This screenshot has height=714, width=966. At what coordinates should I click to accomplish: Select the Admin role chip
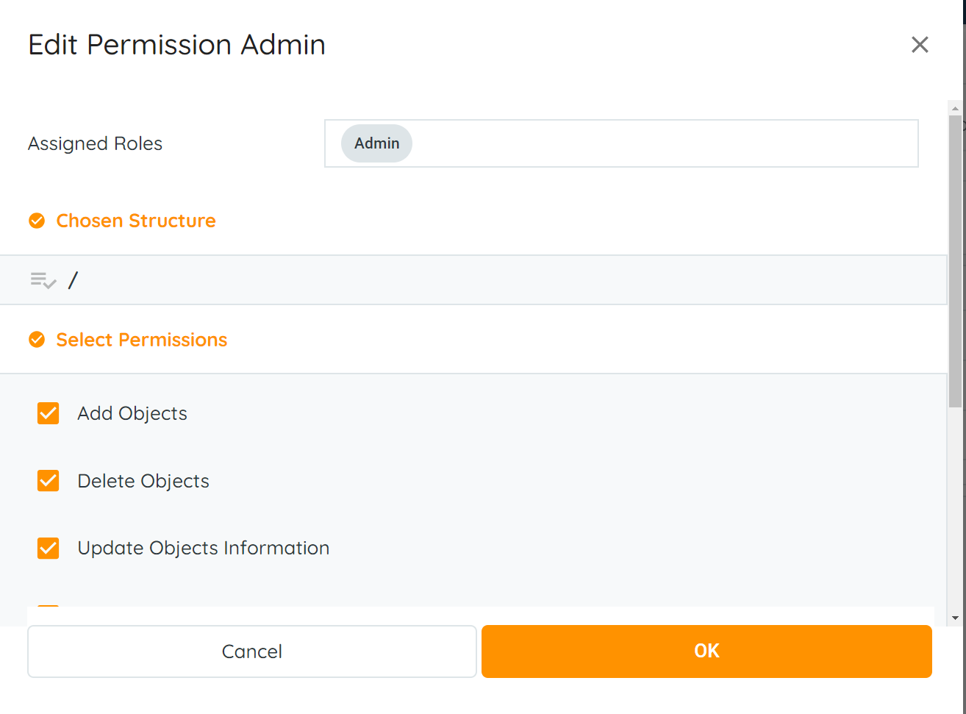pos(376,143)
